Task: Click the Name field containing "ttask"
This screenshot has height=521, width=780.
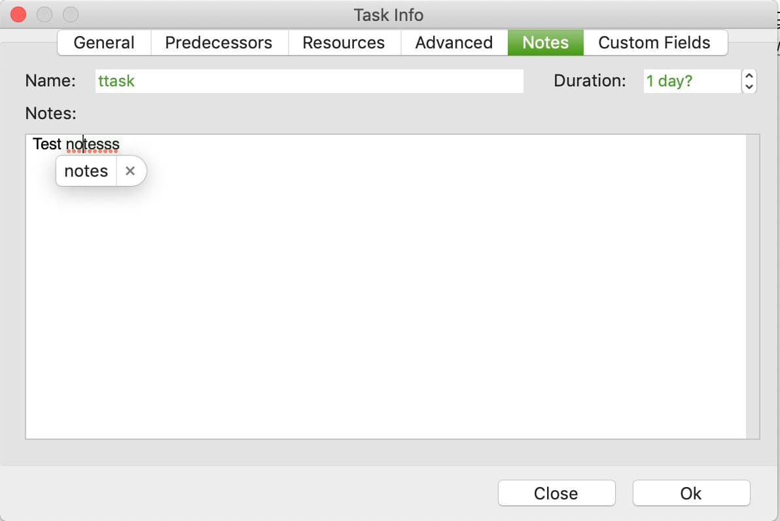Action: (310, 81)
